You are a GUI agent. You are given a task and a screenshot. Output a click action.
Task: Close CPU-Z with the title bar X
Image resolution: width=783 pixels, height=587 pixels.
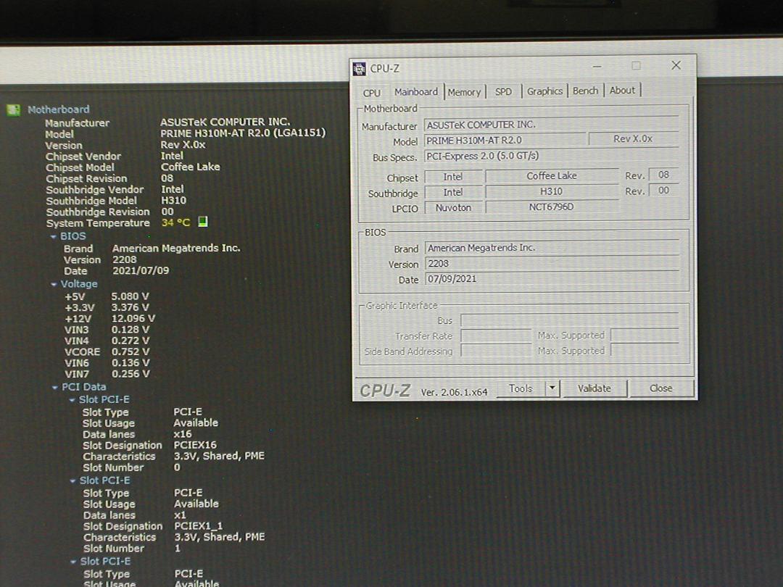[x=676, y=65]
